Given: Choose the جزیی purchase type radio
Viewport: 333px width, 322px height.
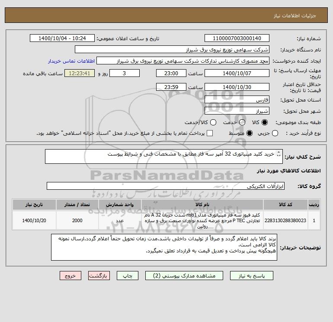Looking at the screenshot, I should (275, 133).
